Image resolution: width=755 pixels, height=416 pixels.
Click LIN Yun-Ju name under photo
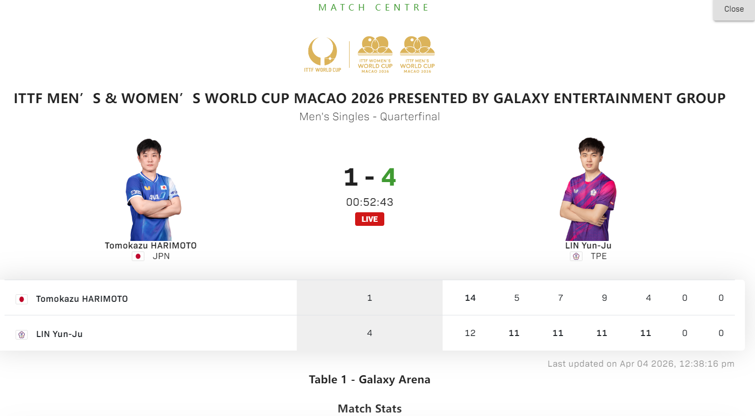(x=589, y=245)
